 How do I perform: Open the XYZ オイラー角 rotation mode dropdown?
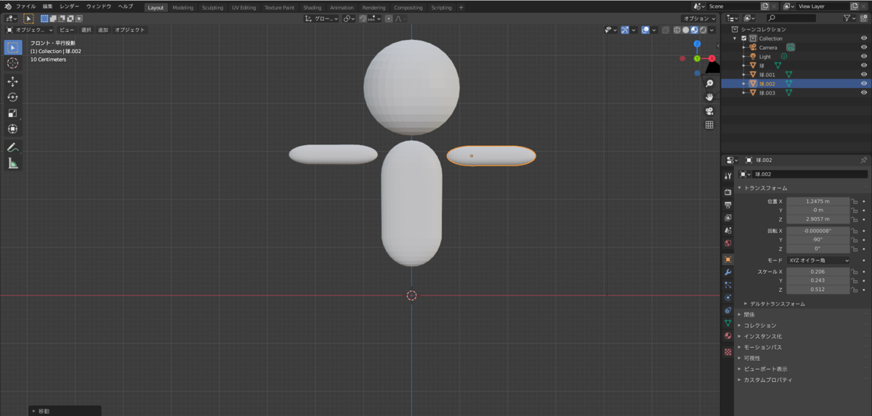818,260
